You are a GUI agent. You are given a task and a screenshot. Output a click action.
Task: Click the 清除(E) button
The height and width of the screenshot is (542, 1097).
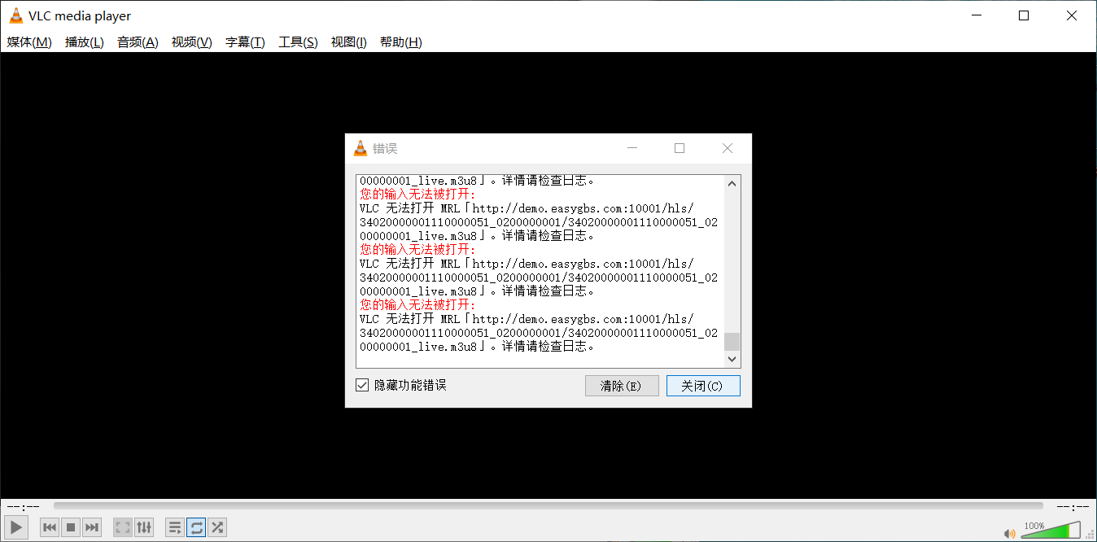622,386
